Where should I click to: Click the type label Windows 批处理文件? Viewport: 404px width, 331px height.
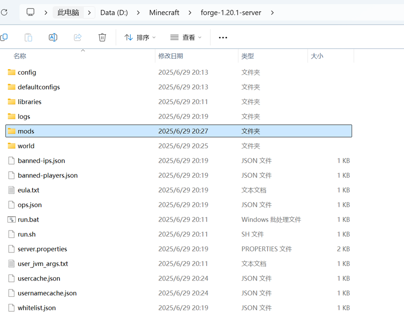tap(271, 220)
